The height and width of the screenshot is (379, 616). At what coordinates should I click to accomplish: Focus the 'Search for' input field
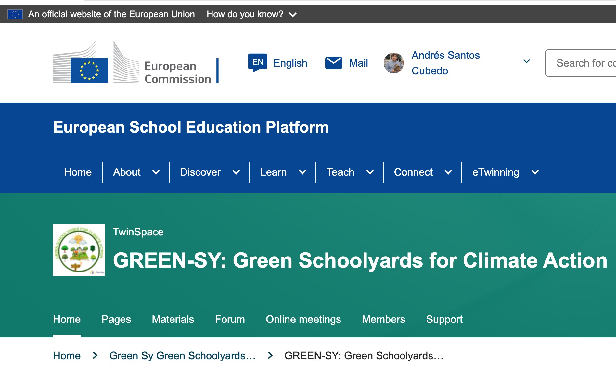[x=581, y=63]
